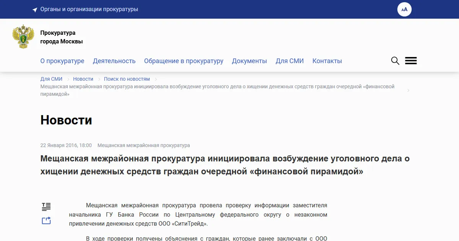
Task: Click 'Мещанская межрайонная прокуратура' source label
Action: pyautogui.click(x=144, y=145)
